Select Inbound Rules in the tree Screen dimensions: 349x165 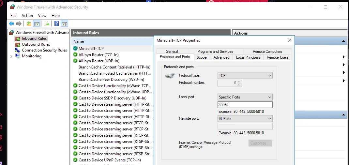34,38
